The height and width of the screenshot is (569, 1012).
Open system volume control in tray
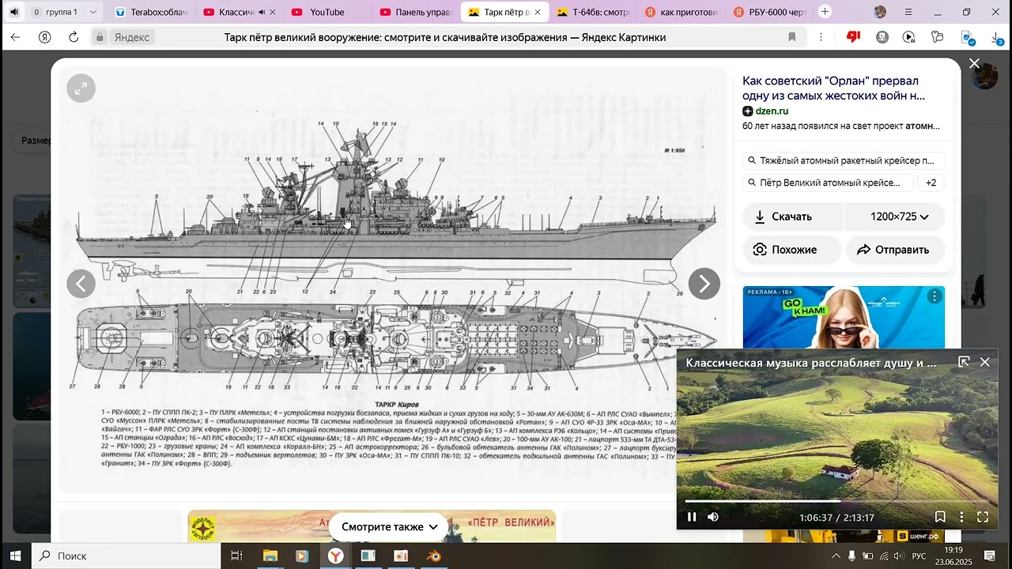point(898,556)
